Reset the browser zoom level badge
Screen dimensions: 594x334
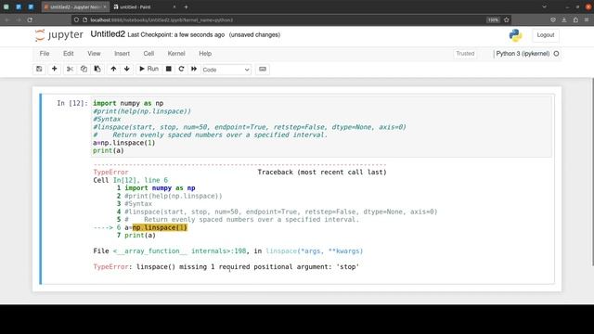click(x=493, y=19)
